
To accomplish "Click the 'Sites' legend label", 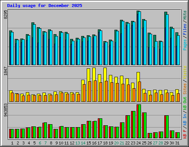I will pyautogui.click(x=185, y=89).
